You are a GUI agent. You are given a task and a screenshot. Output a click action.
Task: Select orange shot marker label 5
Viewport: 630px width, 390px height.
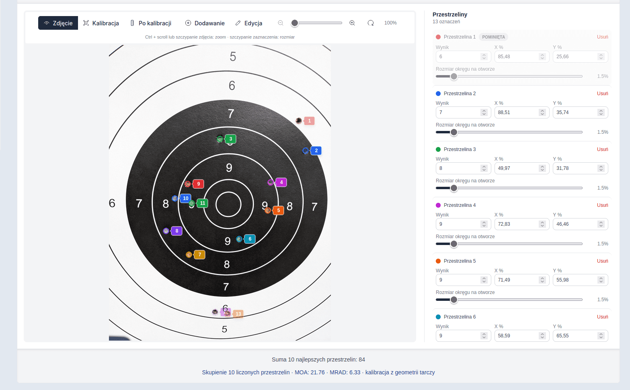pos(279,210)
